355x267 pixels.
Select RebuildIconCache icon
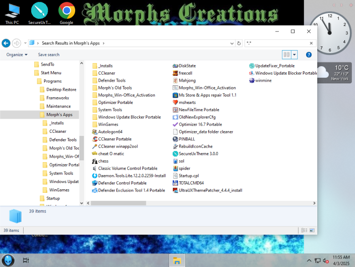click(175, 146)
